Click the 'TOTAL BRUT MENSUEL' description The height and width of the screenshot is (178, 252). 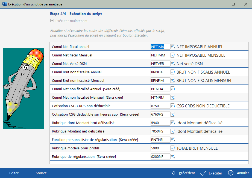click(197, 148)
